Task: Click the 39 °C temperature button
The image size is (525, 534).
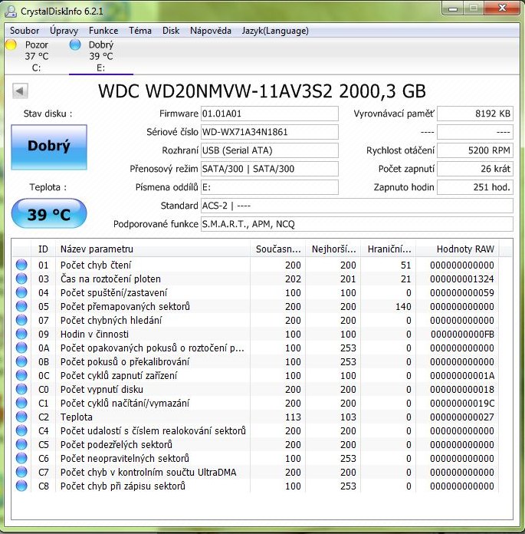Action: 48,214
